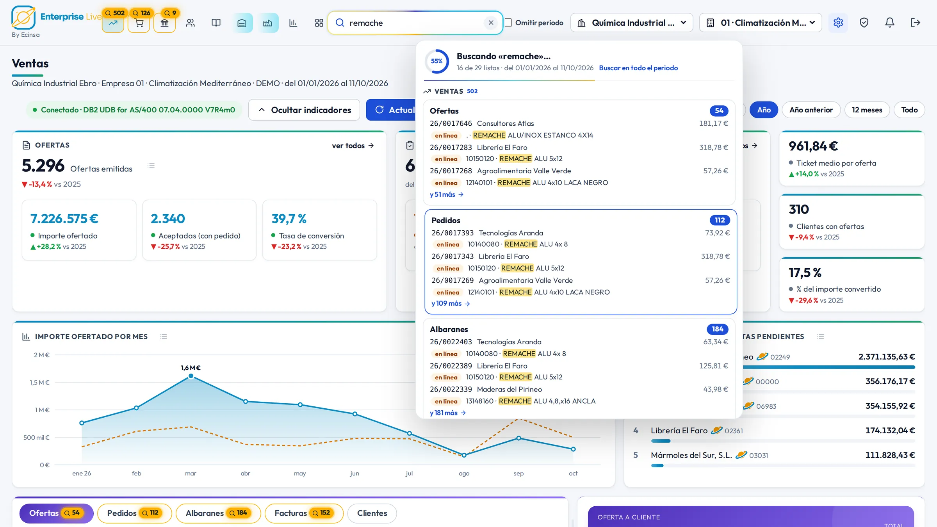937x527 pixels.
Task: Open the factory chart icon
Action: 268,23
